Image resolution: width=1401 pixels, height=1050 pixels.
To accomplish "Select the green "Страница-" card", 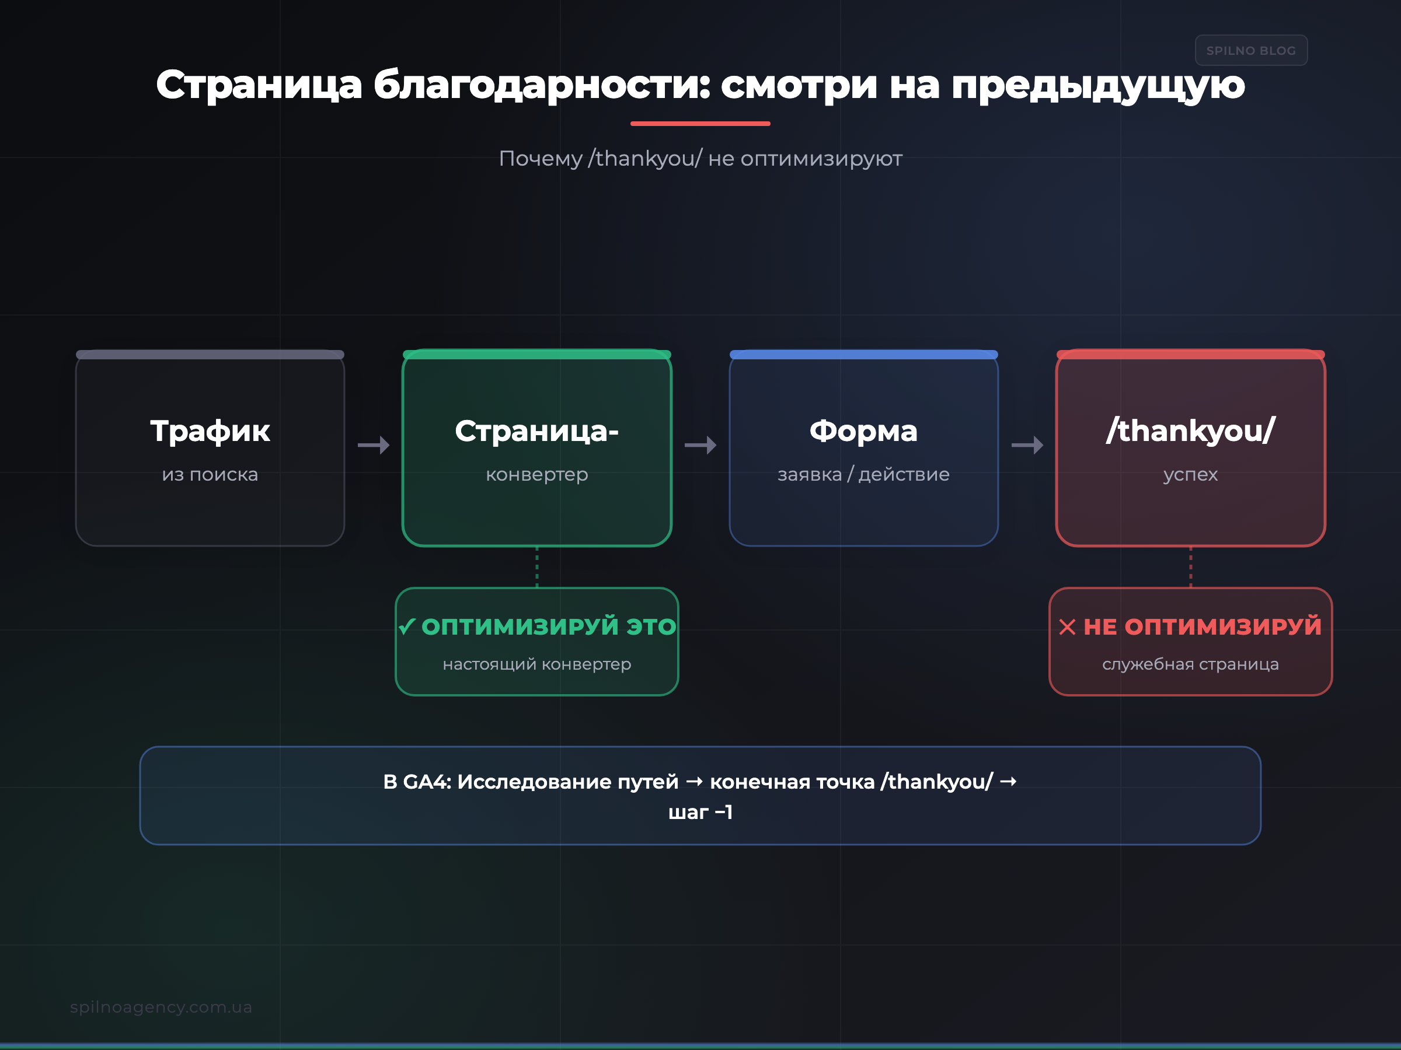I will click(x=537, y=448).
